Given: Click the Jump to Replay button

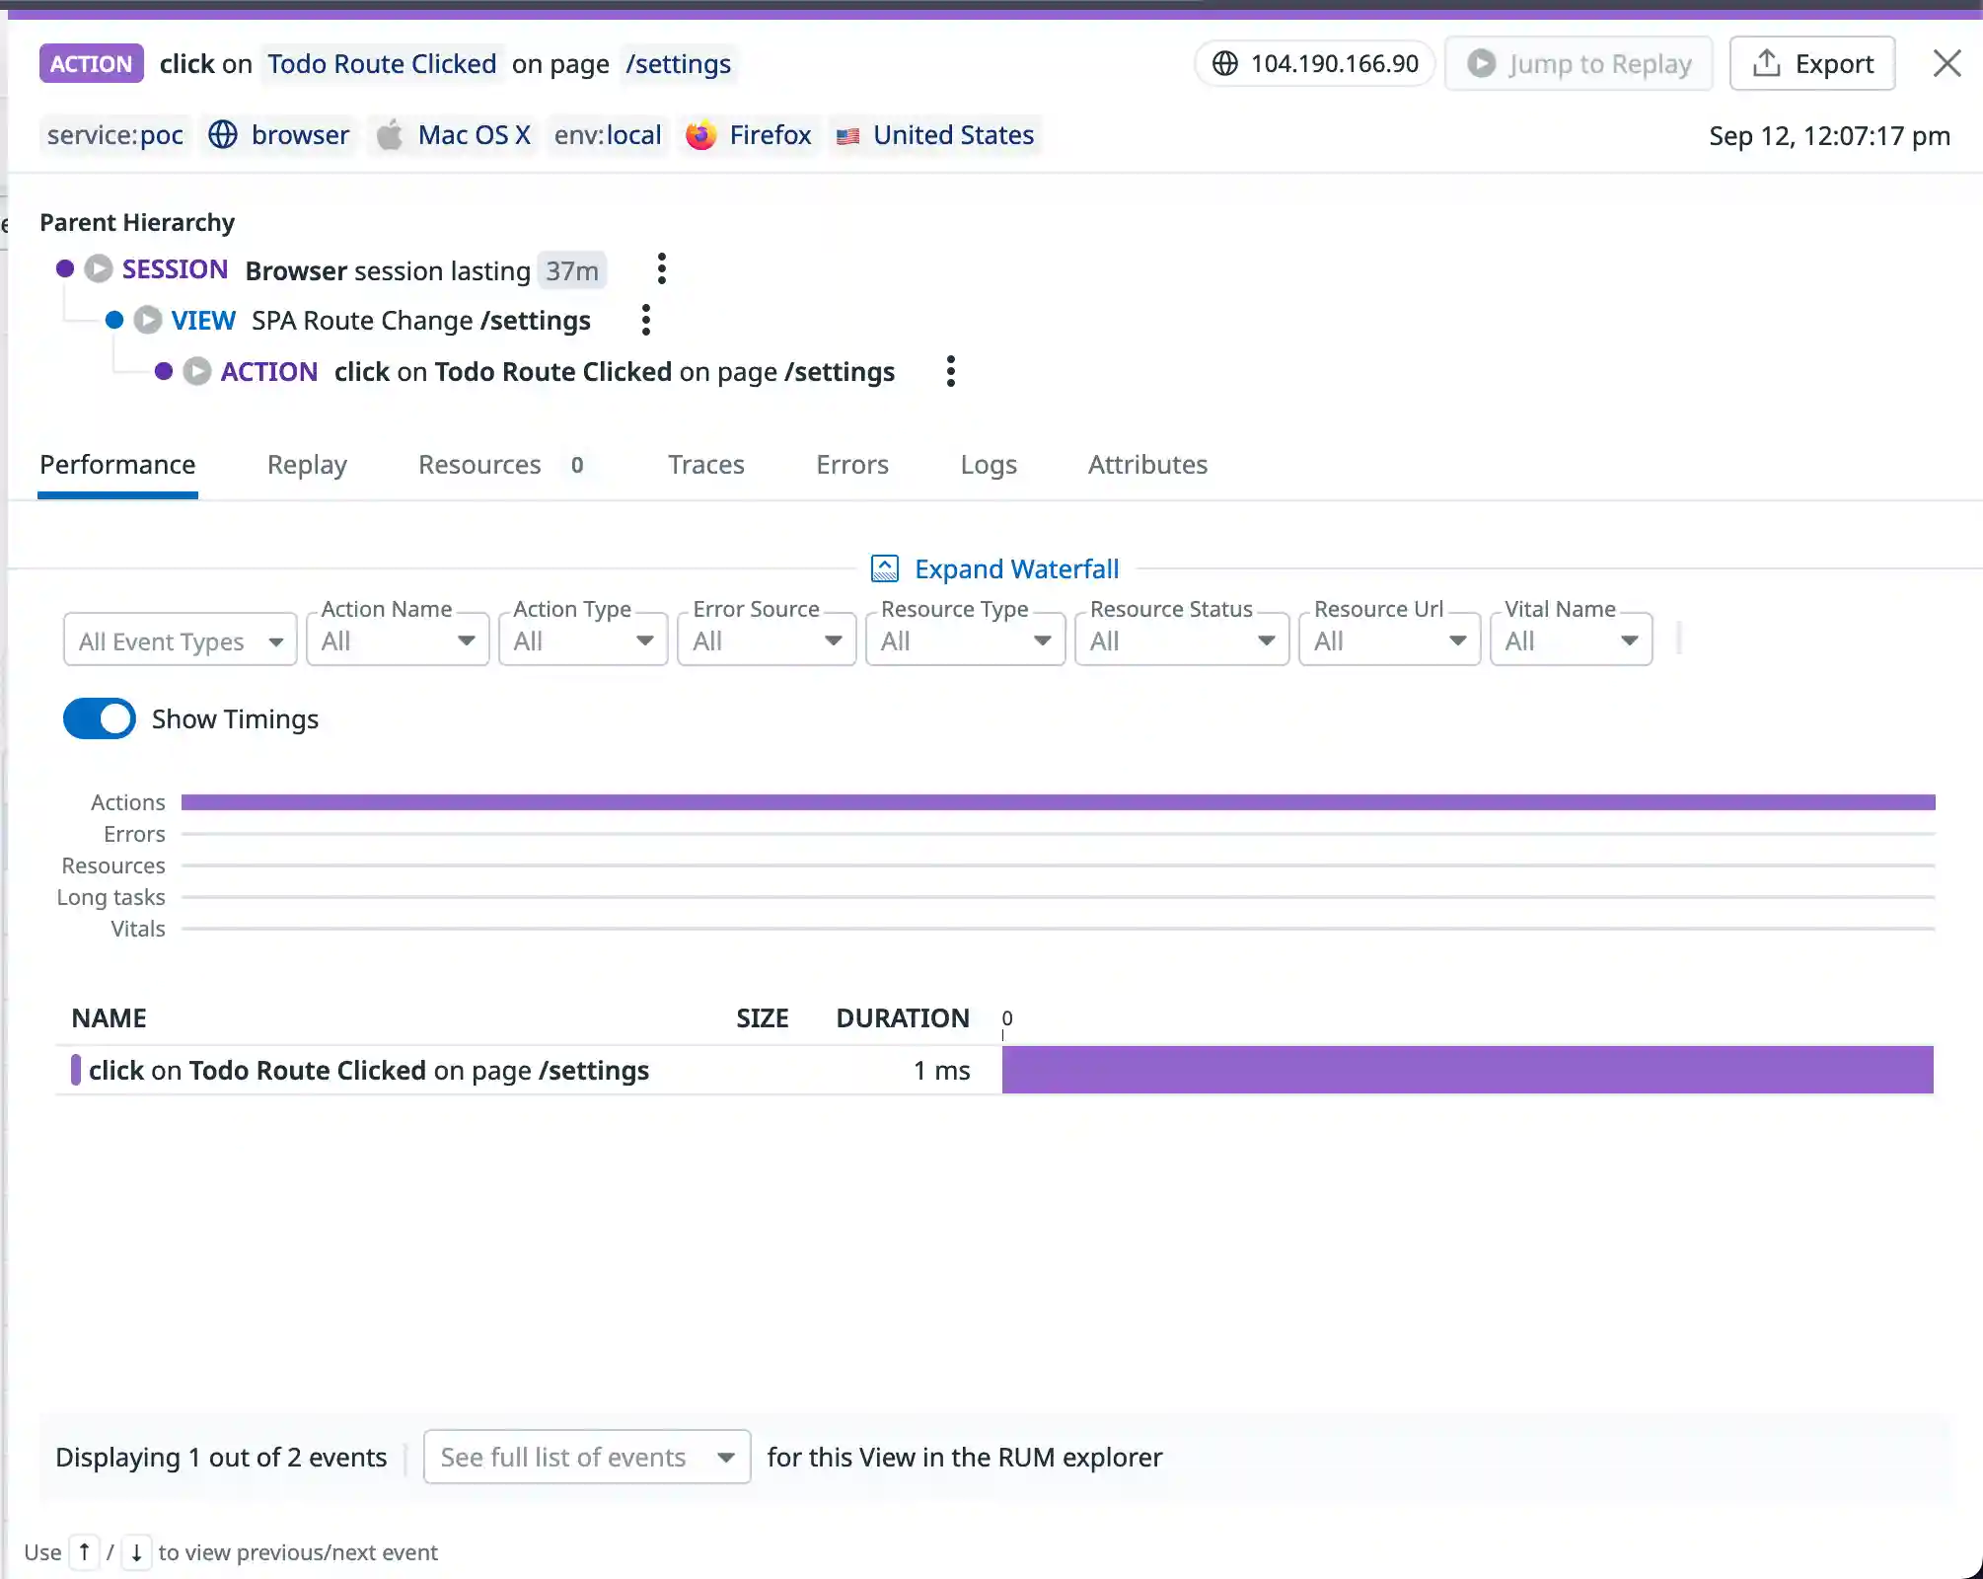Looking at the screenshot, I should 1578,62.
